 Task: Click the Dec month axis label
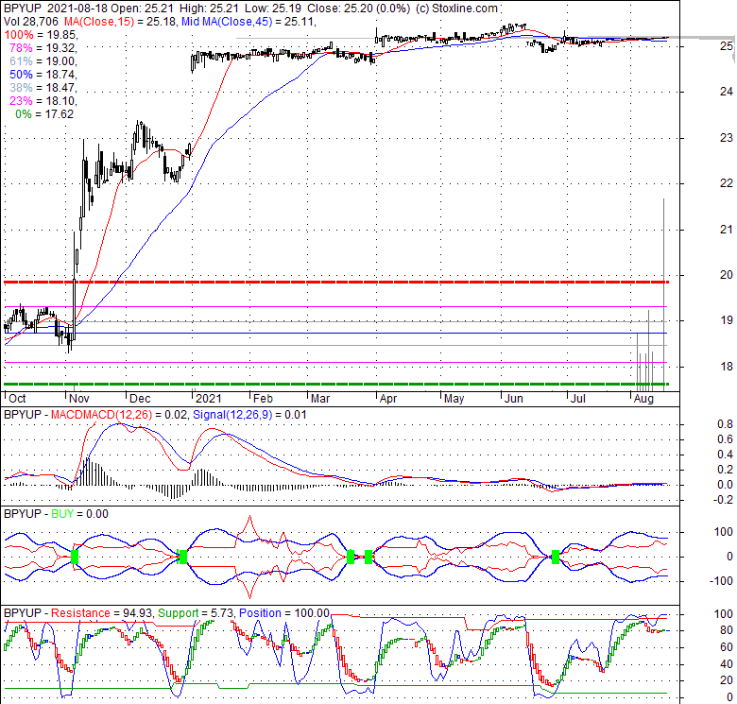coord(140,399)
